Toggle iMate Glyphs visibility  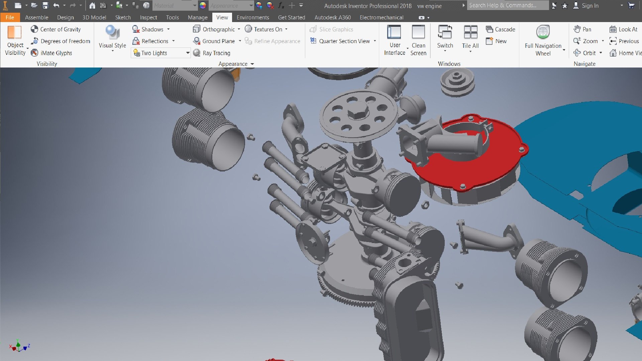51,53
